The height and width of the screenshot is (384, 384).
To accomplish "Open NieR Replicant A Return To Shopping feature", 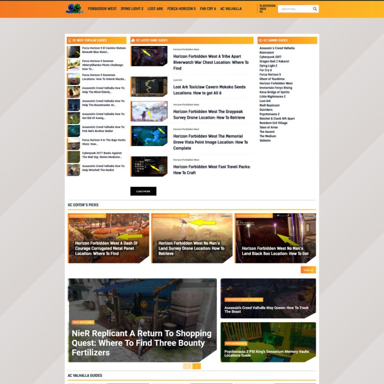I will click(x=142, y=320).
